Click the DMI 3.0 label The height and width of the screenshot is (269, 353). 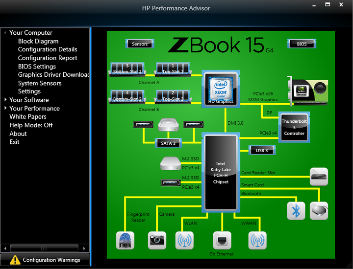pos(235,123)
